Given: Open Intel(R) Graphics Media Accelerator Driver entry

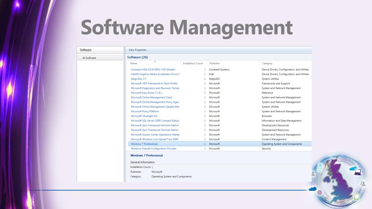Looking at the screenshot, I should pyautogui.click(x=155, y=74).
